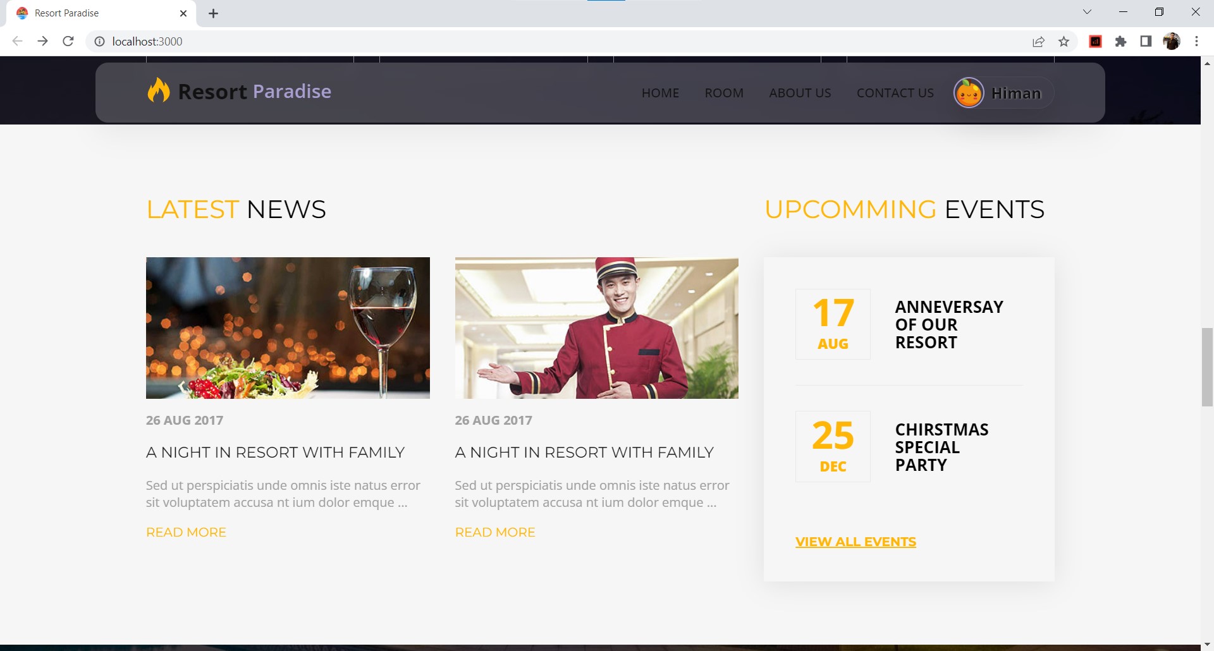Screen dimensions: 1214x651
Task: Open Chrome profile picture
Action: [1172, 41]
